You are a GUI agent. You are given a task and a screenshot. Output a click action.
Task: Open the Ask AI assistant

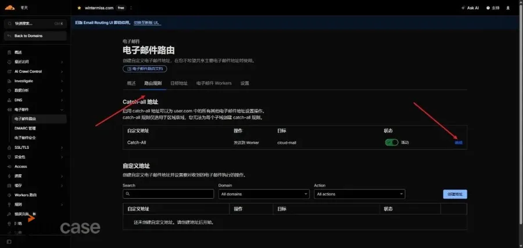tap(470, 8)
